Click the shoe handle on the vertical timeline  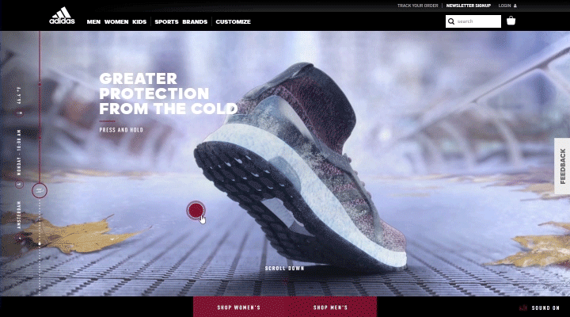coord(40,190)
